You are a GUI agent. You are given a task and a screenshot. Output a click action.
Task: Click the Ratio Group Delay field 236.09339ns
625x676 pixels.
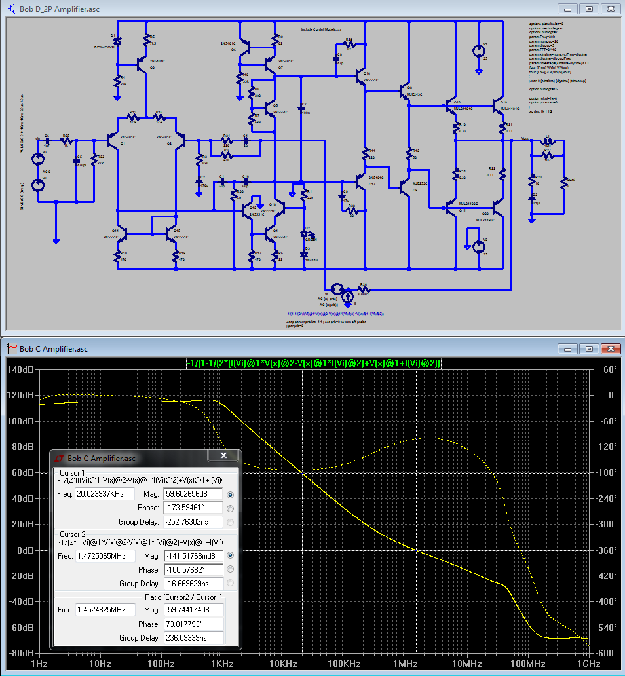[194, 638]
